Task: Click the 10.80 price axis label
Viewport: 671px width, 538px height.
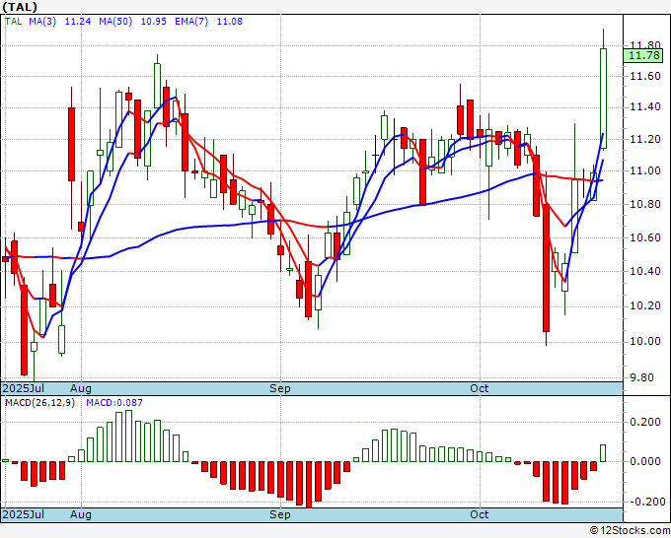Action: [x=645, y=204]
